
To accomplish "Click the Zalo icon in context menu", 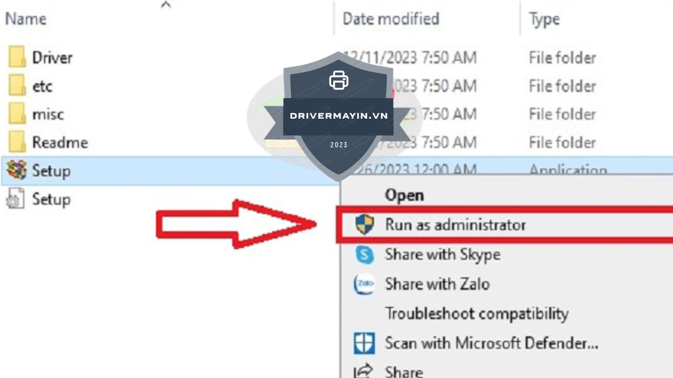I will coord(364,284).
